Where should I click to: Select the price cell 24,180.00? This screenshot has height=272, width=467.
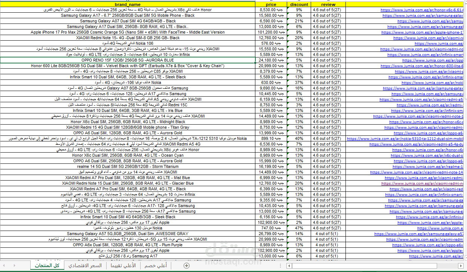271,60
